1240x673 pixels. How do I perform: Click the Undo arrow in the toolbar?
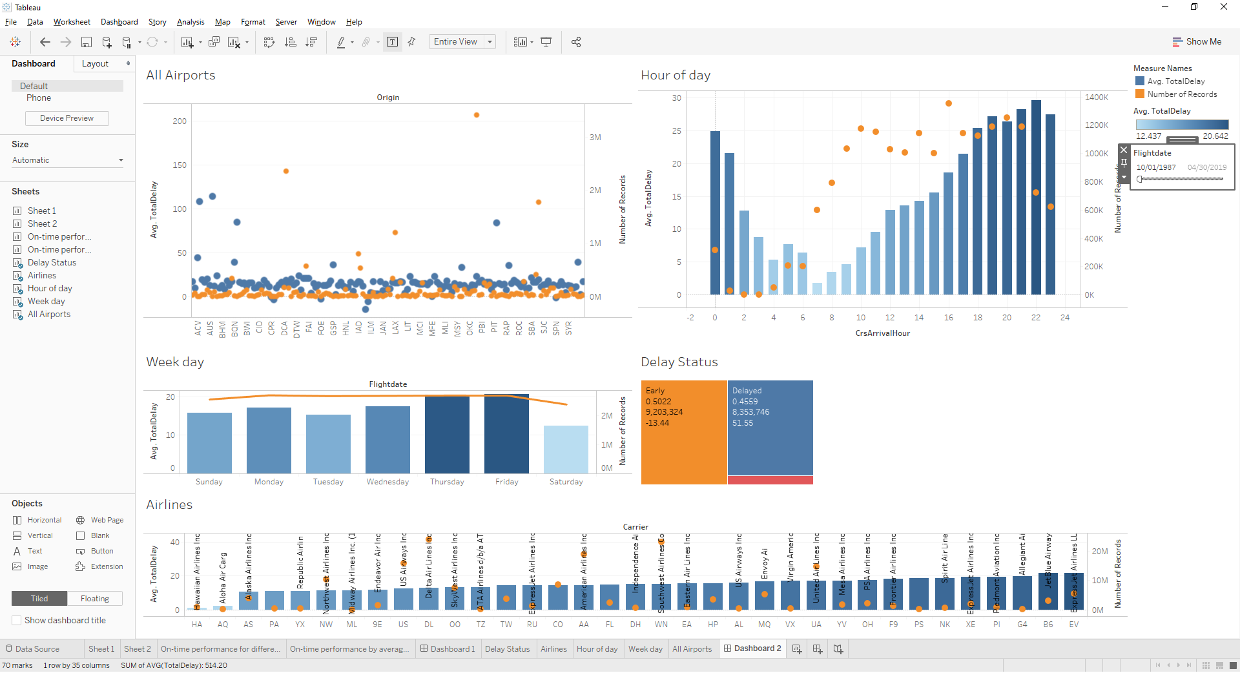pos(45,42)
